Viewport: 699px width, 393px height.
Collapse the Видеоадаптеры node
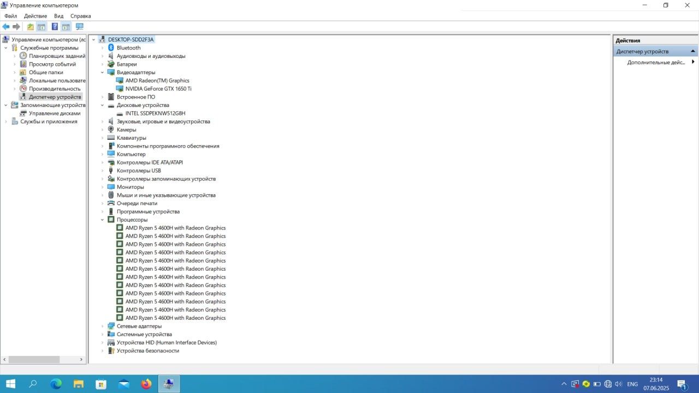[102, 73]
